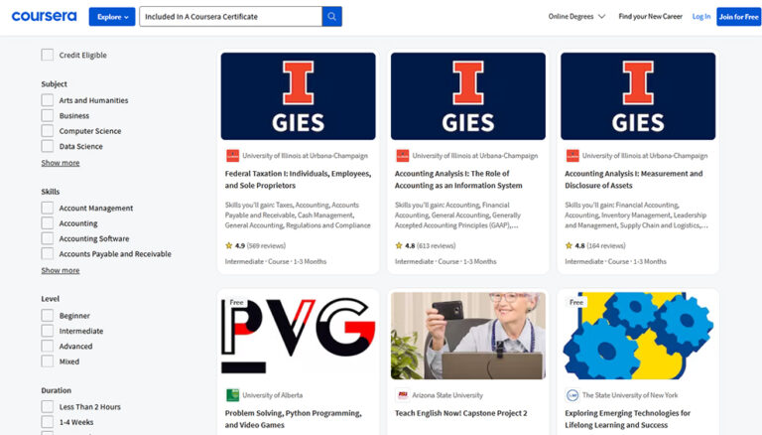Click University of Alberta provider name
This screenshot has height=435, width=762.
[273, 395]
